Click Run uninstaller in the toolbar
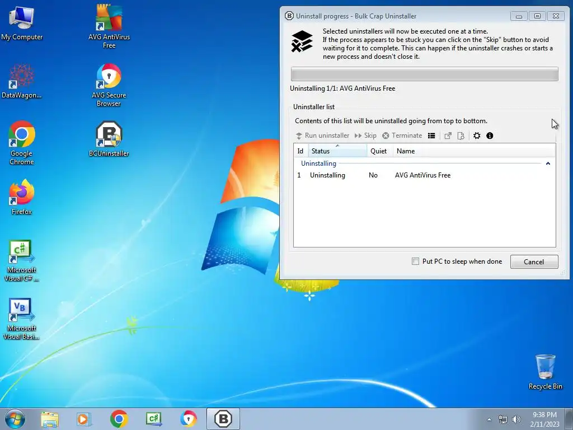This screenshot has height=430, width=573. click(322, 135)
